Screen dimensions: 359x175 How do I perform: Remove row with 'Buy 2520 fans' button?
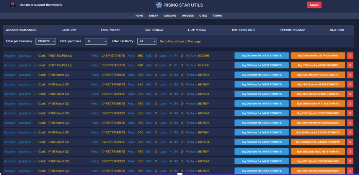click(350, 113)
